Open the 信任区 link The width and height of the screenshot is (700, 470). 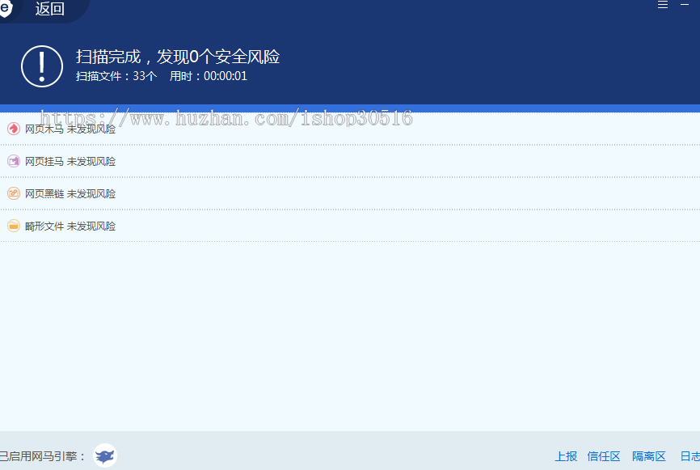604,456
